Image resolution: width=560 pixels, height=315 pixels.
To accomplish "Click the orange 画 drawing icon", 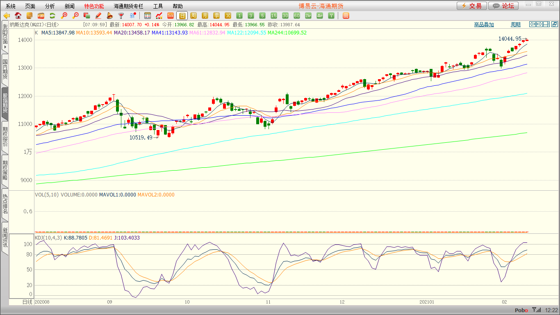I will [346, 16].
